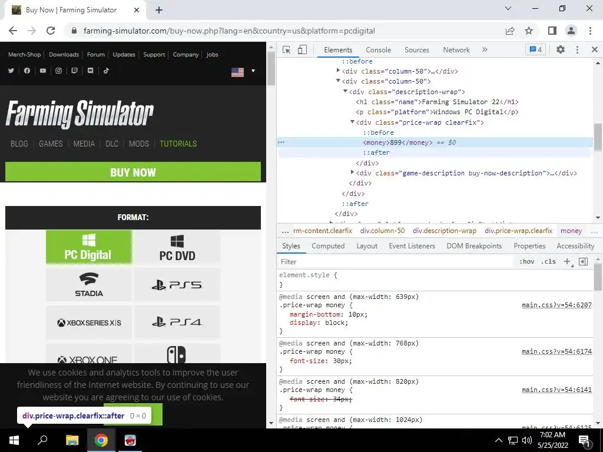Show more DevTools tabs chevron

(485, 49)
